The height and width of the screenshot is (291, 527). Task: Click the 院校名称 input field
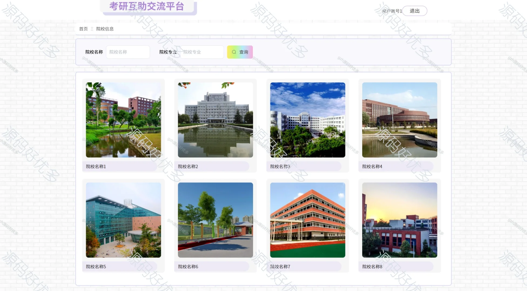pyautogui.click(x=127, y=52)
